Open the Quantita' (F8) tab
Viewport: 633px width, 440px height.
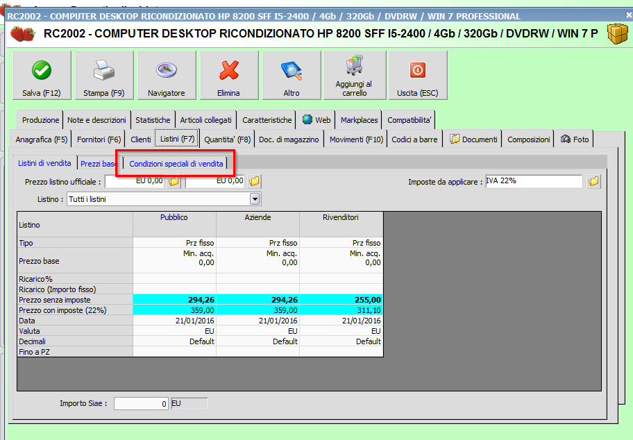point(227,139)
